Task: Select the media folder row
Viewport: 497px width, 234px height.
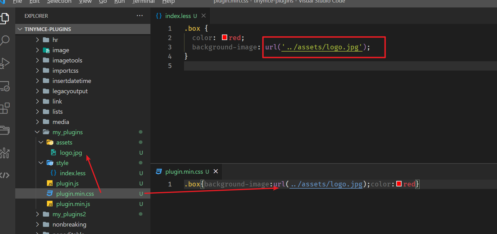Action: coord(83,122)
